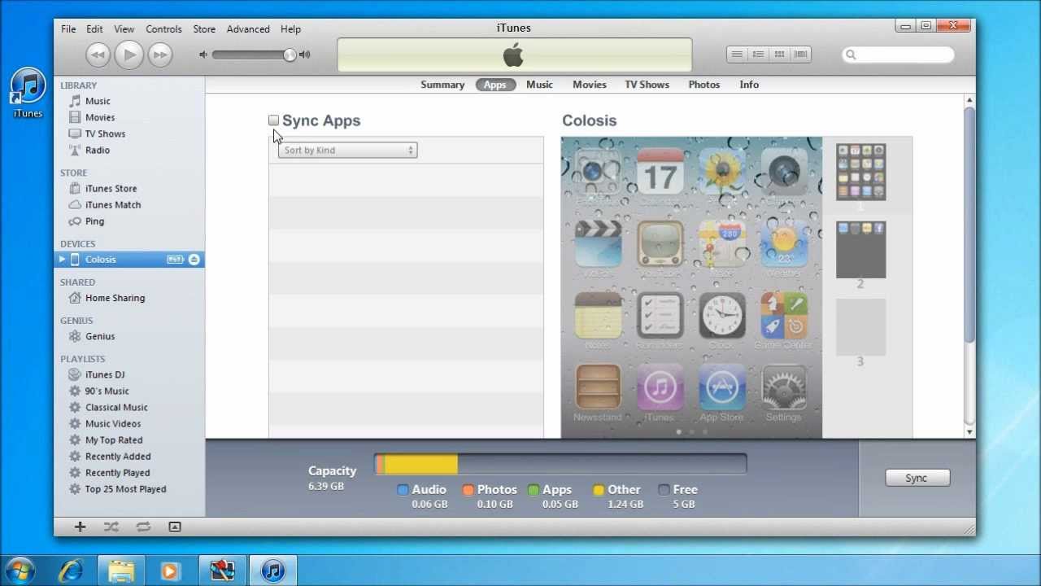The image size is (1041, 586).
Task: Click the Settings app icon on the phone screen
Action: (x=783, y=387)
